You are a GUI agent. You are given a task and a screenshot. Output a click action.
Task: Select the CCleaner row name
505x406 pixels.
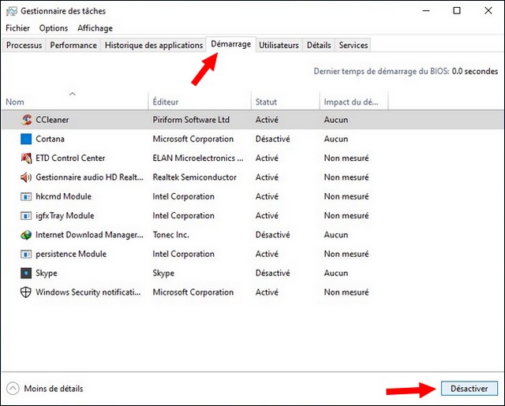(52, 120)
